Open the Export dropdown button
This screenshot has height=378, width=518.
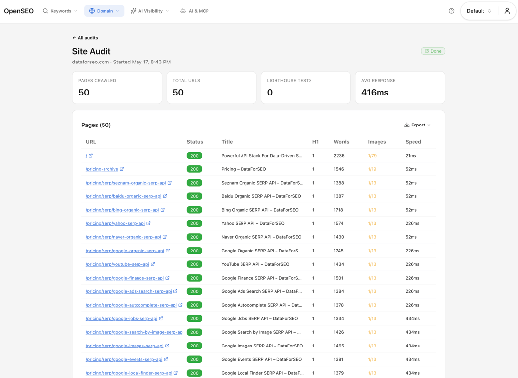(x=417, y=125)
